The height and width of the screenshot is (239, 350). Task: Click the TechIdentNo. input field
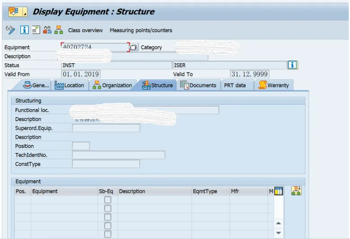118,155
